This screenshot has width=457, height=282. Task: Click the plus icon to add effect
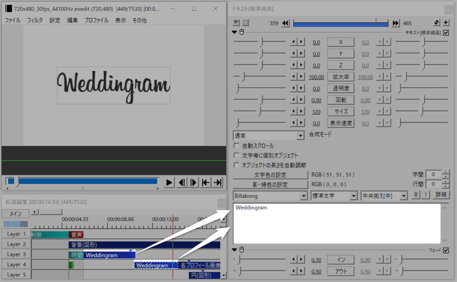pyautogui.click(x=446, y=23)
